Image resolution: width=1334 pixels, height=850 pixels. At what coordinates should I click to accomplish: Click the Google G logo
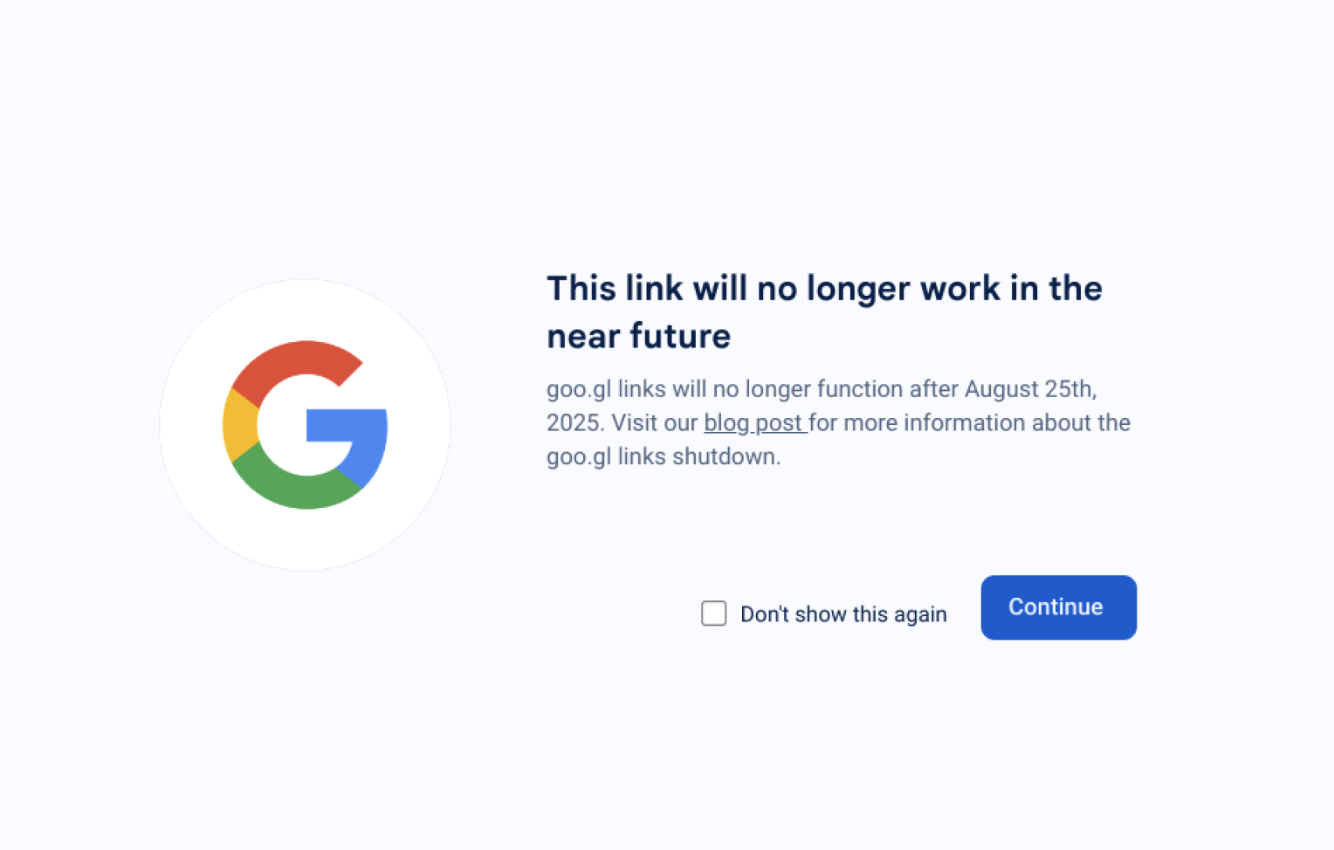coord(305,425)
